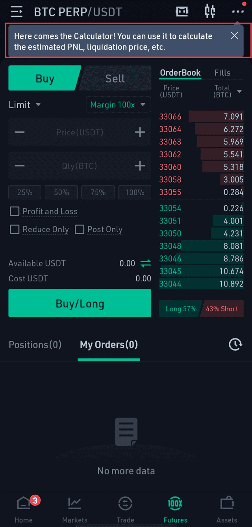Enable the Profit and Loss checkbox

(x=15, y=211)
